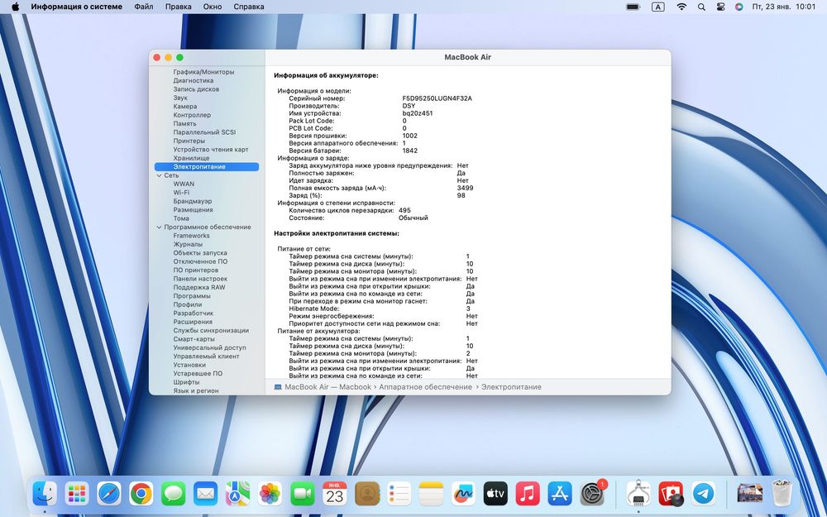Viewport: 827px width, 517px height.
Task: Launch FaceTime from the Dock
Action: click(x=302, y=495)
